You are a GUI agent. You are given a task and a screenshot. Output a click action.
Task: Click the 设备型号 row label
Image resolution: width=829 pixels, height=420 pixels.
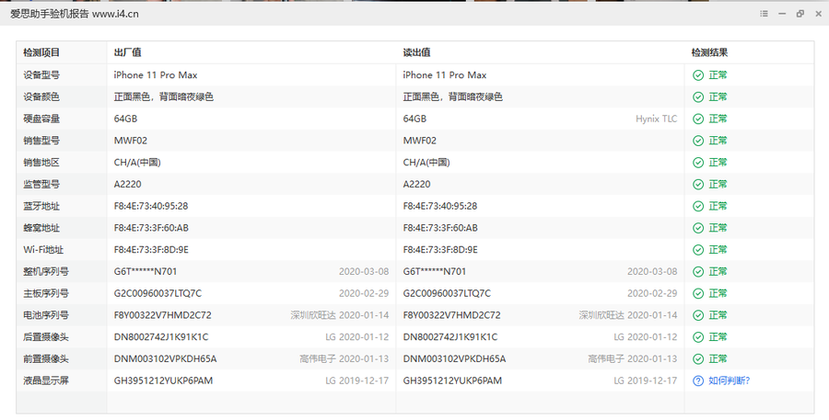tap(41, 75)
